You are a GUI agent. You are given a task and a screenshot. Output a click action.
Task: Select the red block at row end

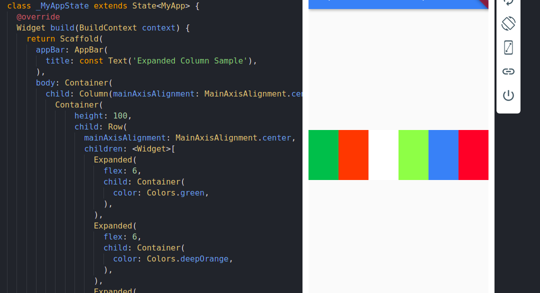[473, 155]
